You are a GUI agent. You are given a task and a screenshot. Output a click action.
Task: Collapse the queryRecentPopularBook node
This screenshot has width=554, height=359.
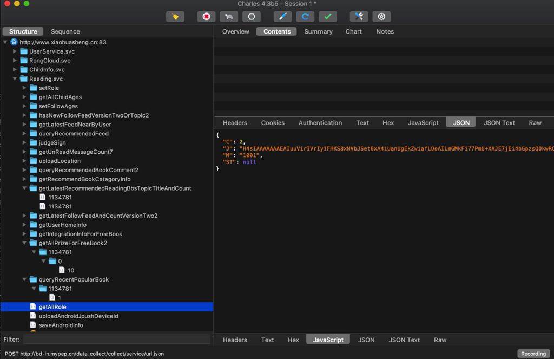[x=24, y=280]
